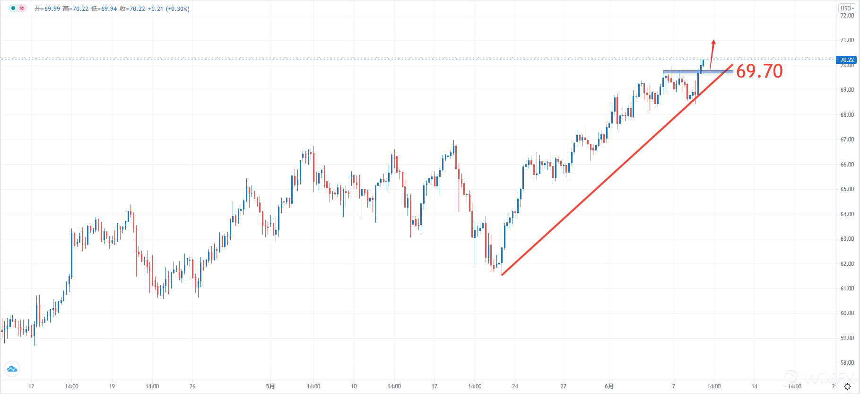The image size is (860, 394).
Task: Click the 6月 date label on time axis
Action: coord(609,386)
